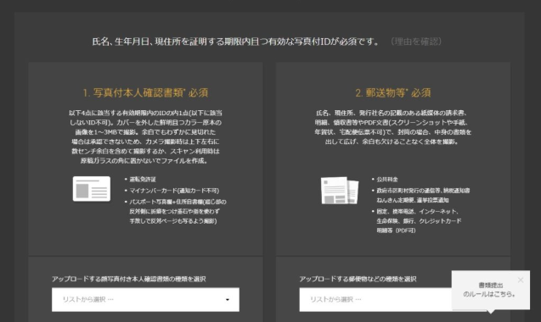Click the ID card illustration icon
Viewport: 541px width, 322px height.
(x=92, y=189)
